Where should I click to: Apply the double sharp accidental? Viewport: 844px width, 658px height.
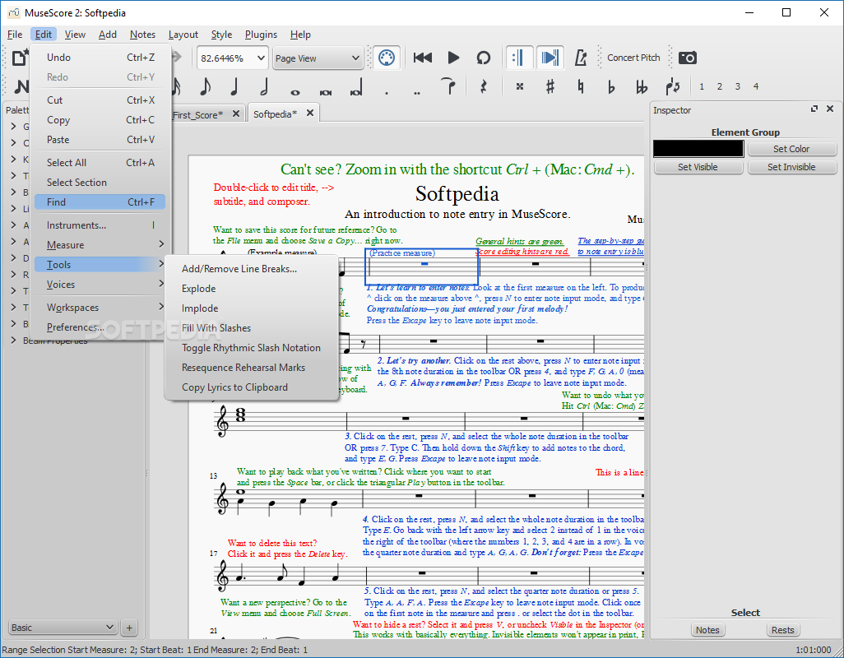(x=519, y=86)
